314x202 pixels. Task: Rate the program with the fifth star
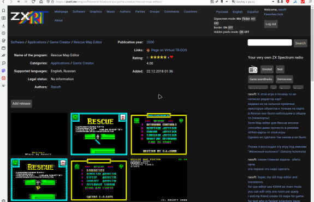[x=165, y=57]
